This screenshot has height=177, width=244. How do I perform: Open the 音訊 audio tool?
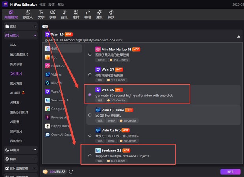point(64,15)
